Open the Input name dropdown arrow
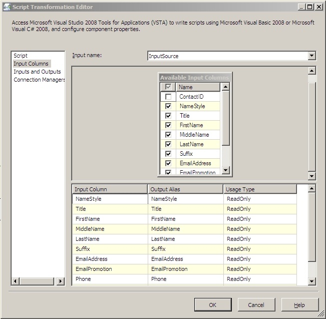Screen dimensions: 326x319 [311, 56]
